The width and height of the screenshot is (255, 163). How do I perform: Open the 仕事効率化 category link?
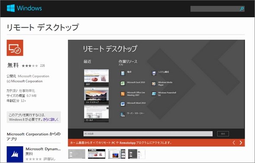point(27,91)
